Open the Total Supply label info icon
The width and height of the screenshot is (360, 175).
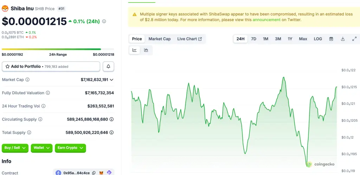(x=29, y=133)
